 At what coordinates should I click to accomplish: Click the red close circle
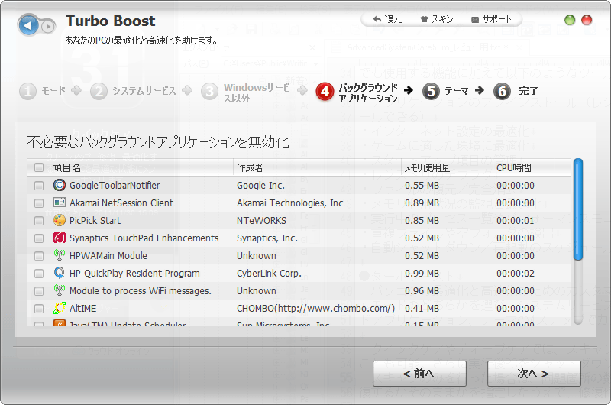point(587,20)
